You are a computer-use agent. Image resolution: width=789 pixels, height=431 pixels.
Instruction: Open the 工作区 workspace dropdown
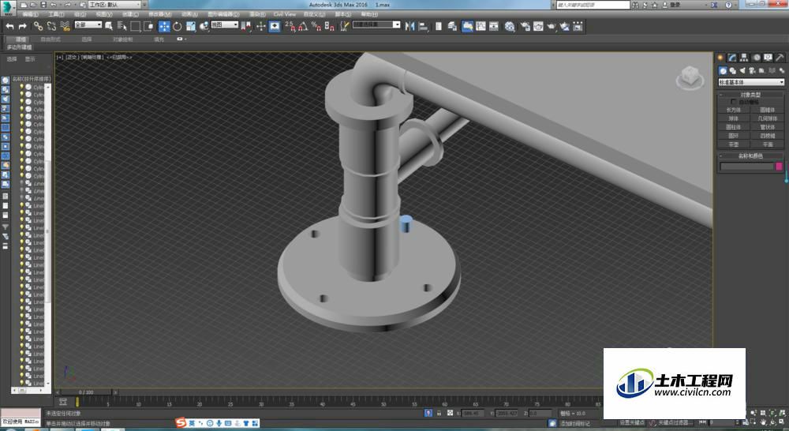114,5
